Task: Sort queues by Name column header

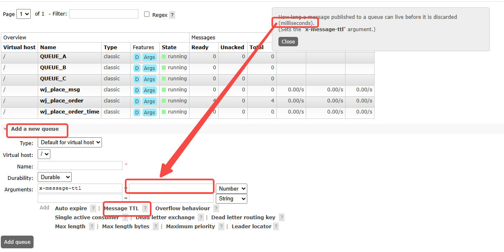Action: (48, 48)
